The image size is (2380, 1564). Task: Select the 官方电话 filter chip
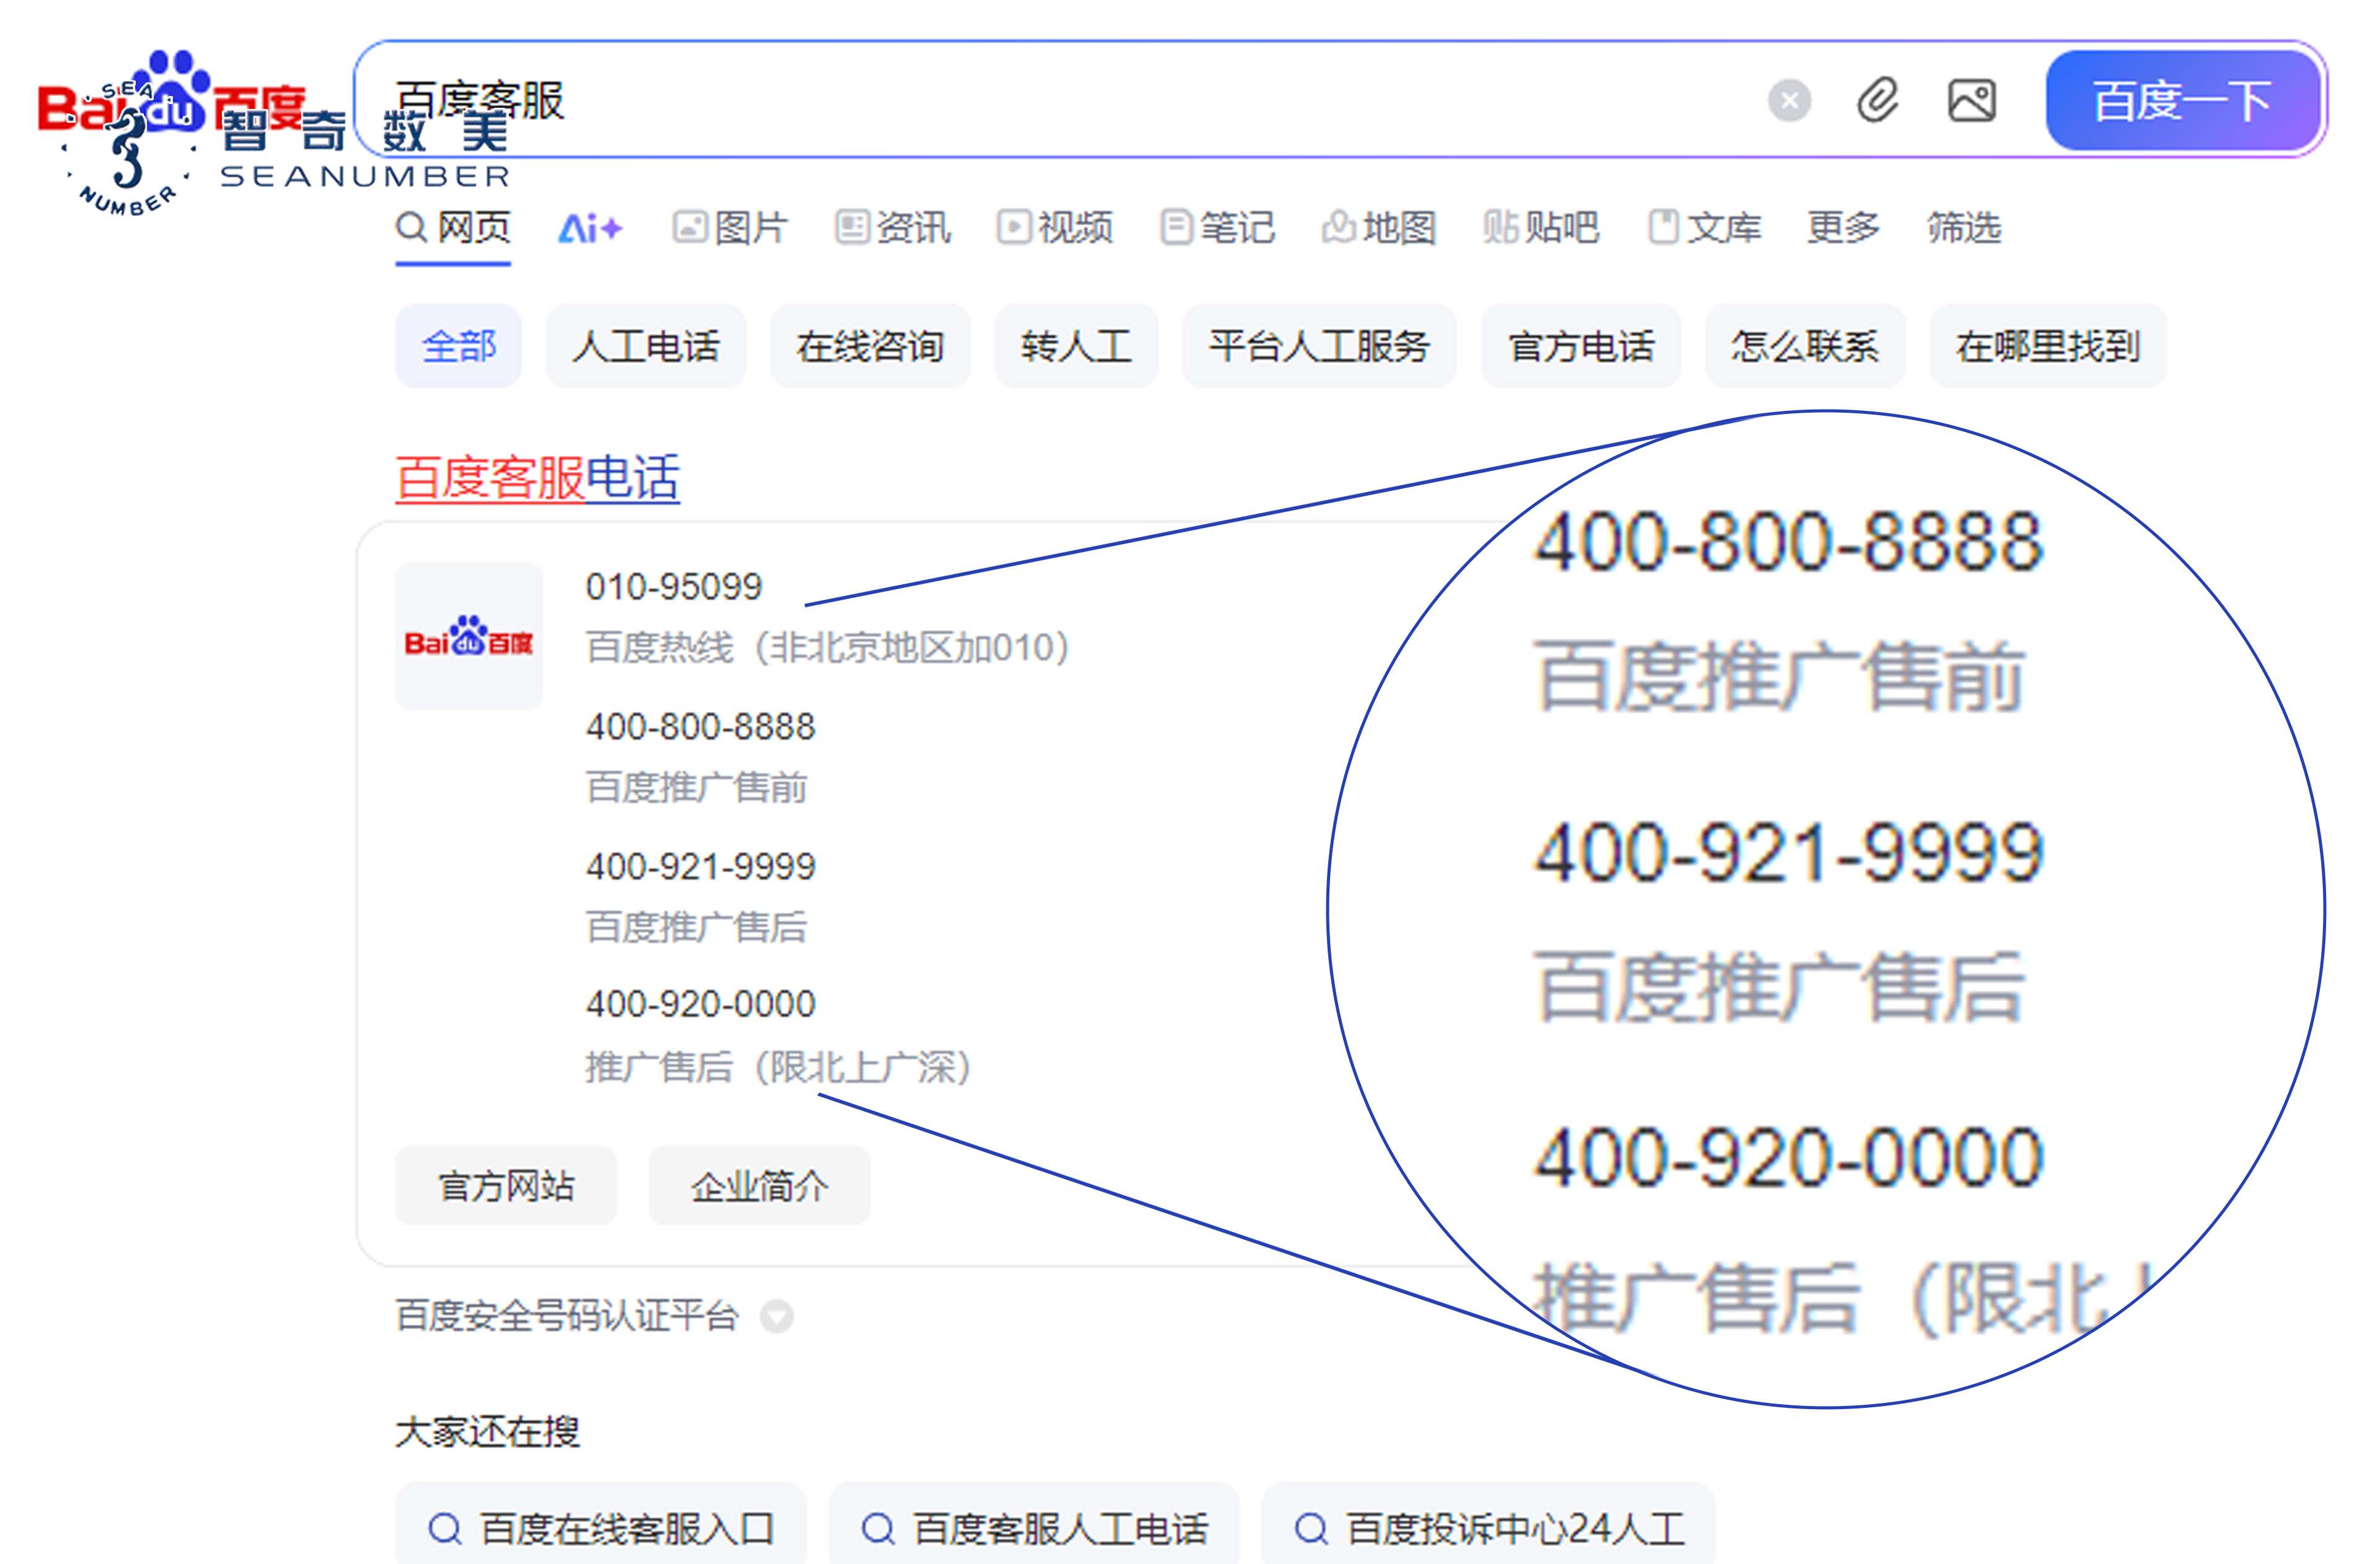pyautogui.click(x=1581, y=346)
